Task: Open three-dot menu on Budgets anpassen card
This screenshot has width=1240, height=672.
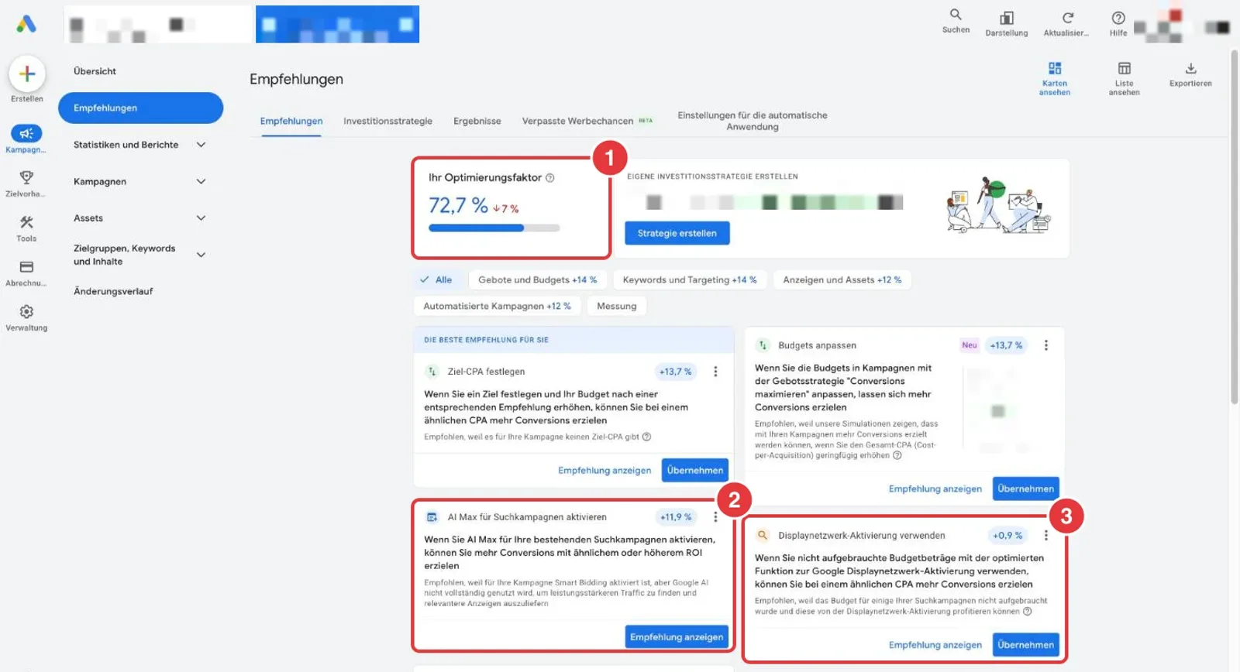Action: pos(1045,345)
